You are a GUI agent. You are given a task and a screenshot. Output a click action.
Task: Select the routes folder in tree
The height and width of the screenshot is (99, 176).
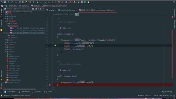(x=11, y=45)
